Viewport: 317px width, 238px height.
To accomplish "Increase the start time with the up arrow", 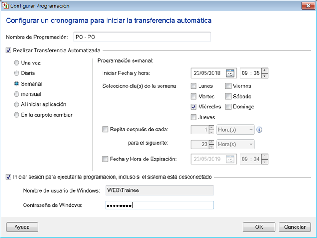I will point(264,71).
